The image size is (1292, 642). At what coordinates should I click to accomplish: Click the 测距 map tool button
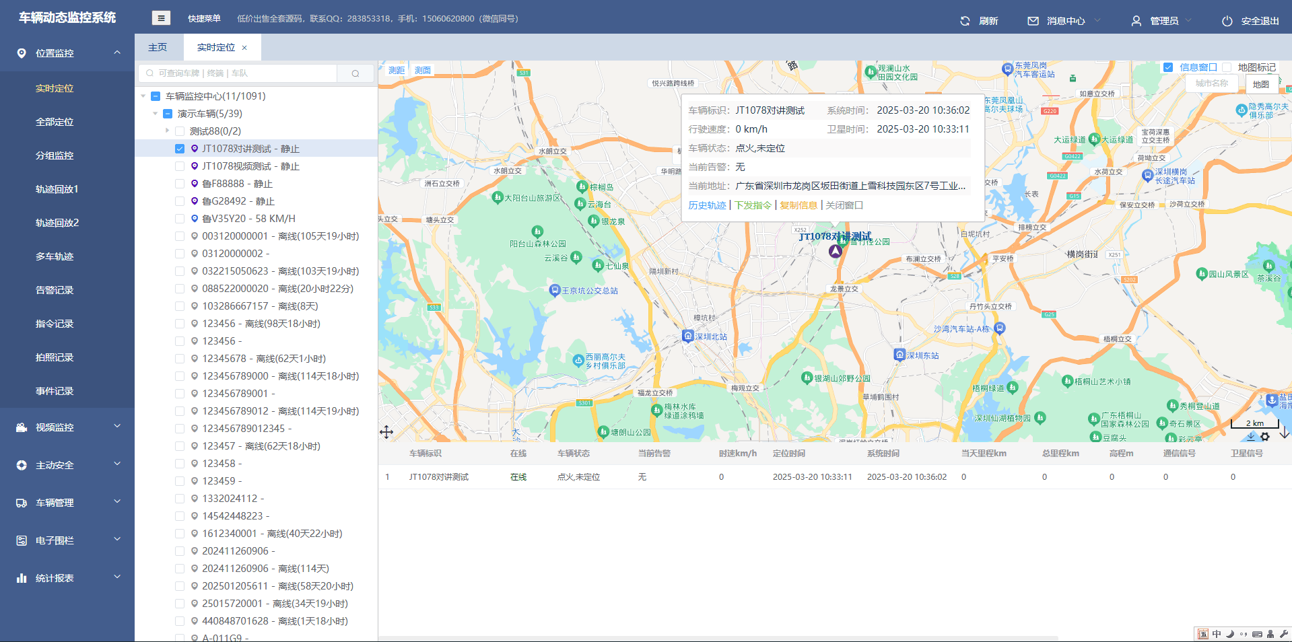pos(397,70)
